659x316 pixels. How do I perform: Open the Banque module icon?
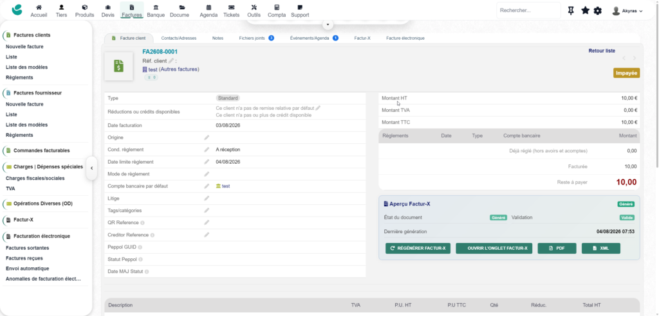[156, 8]
